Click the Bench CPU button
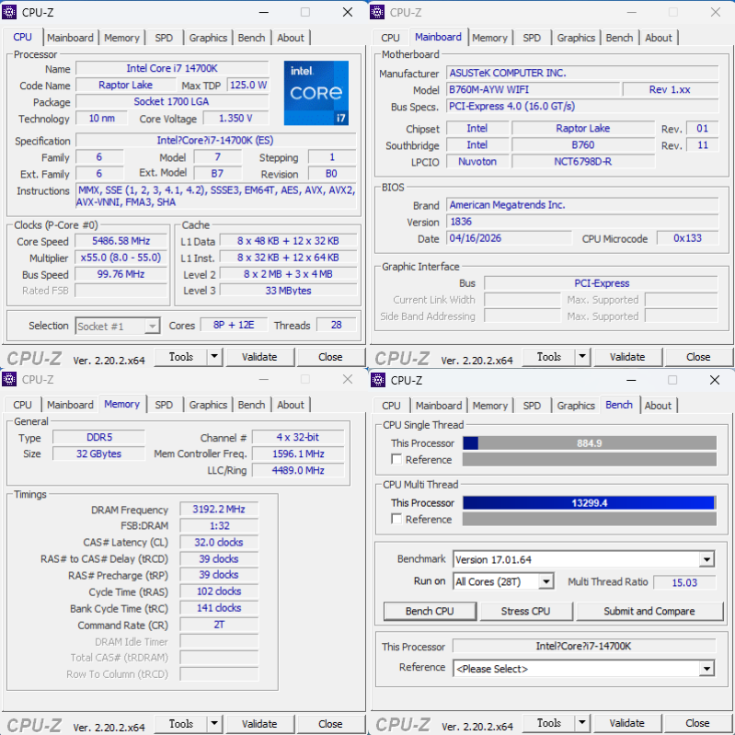 pos(430,611)
